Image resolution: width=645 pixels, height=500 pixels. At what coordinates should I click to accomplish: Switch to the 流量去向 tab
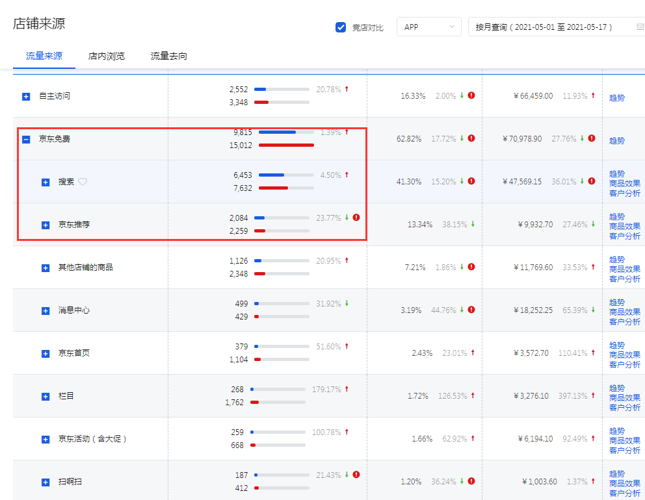[168, 56]
